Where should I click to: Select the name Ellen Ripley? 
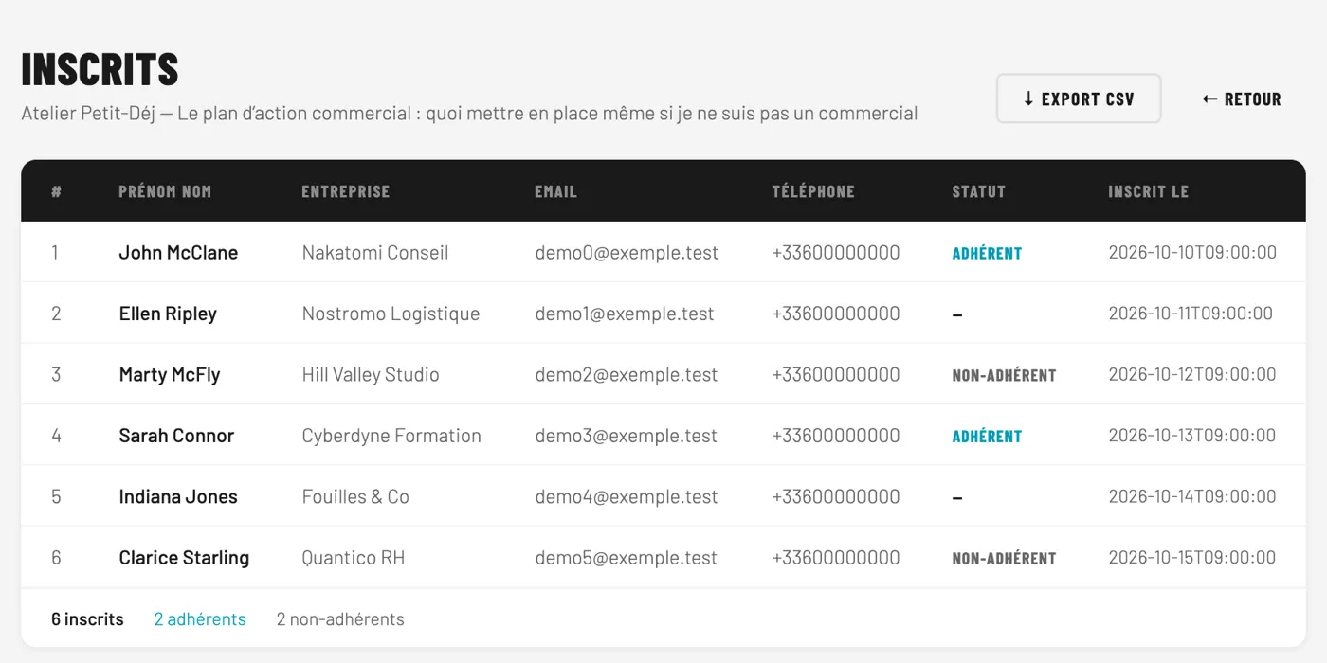168,314
